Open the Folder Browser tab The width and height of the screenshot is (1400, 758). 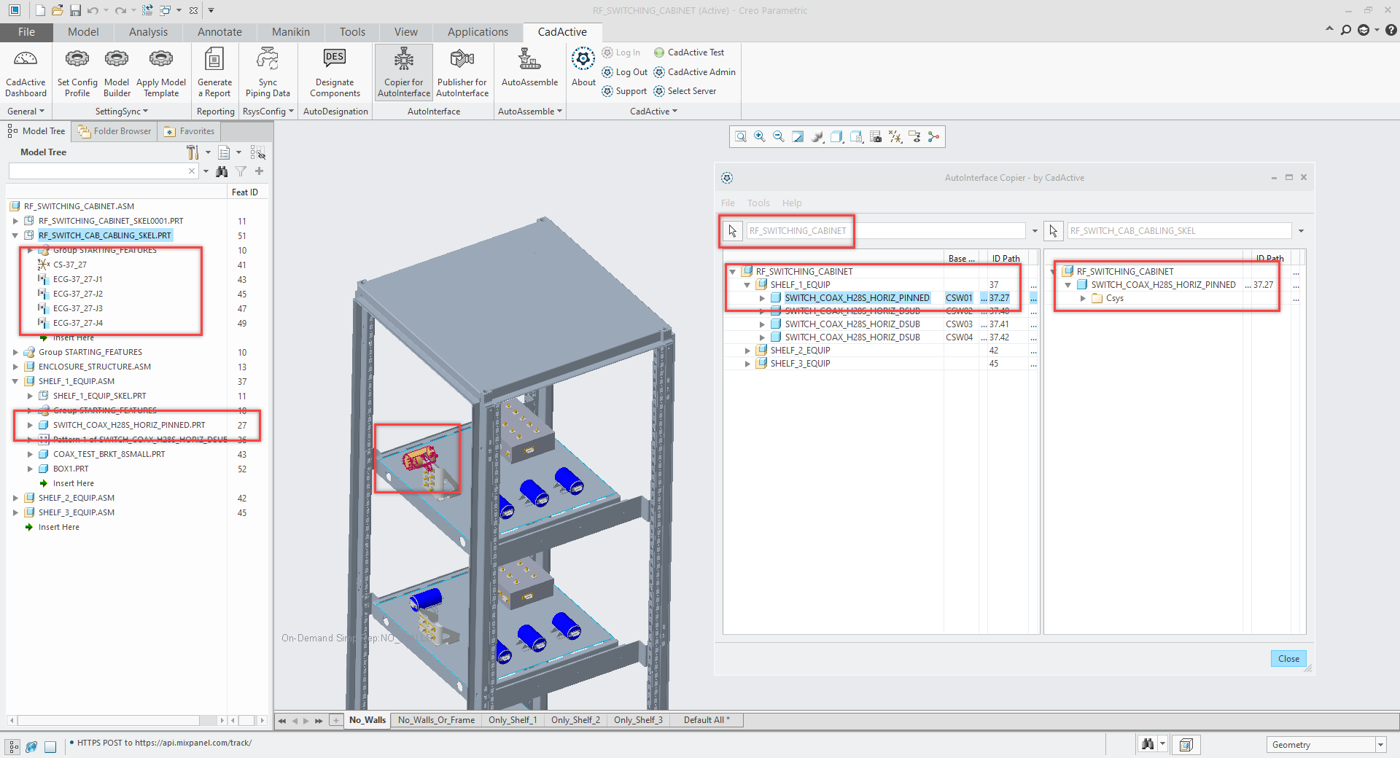point(115,131)
